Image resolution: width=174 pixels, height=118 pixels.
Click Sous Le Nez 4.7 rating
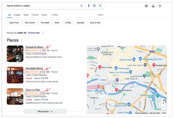pos(35,93)
